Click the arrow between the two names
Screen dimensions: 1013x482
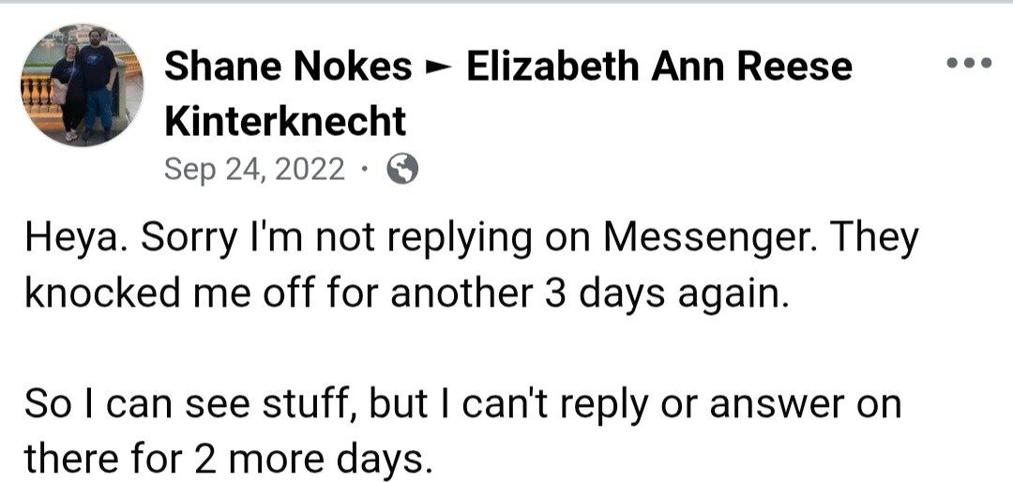tap(438, 68)
